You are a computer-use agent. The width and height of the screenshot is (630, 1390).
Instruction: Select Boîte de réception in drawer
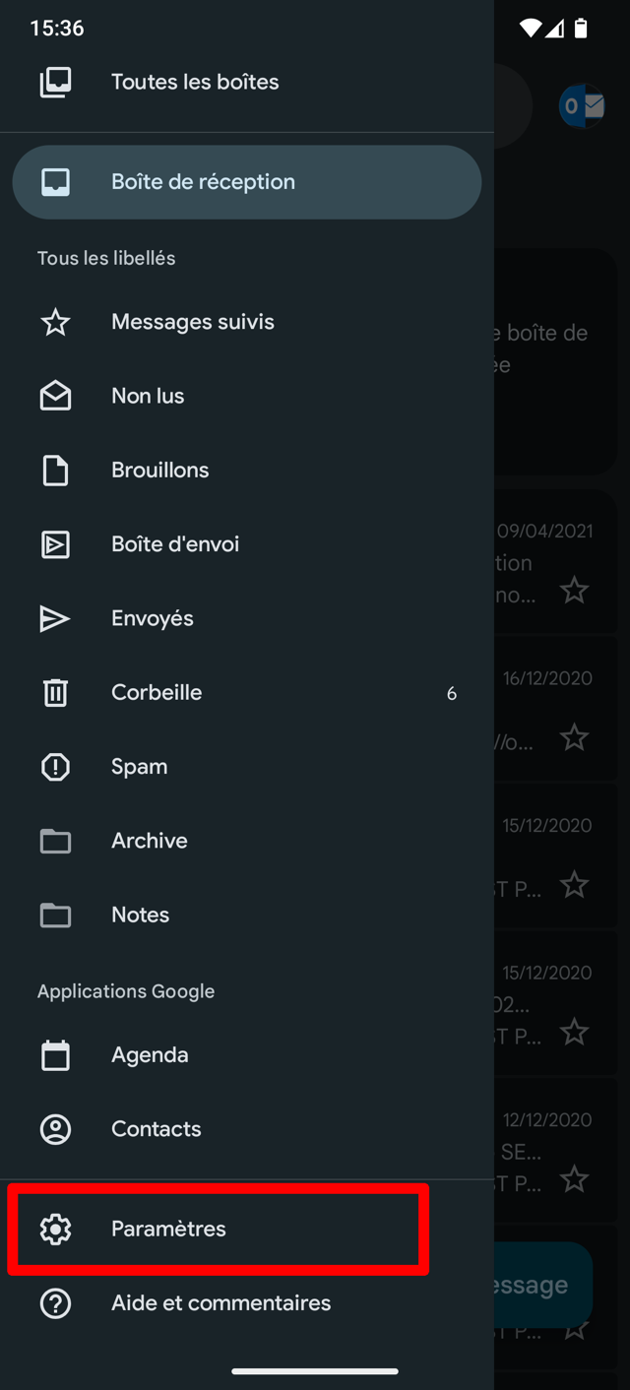(247, 182)
